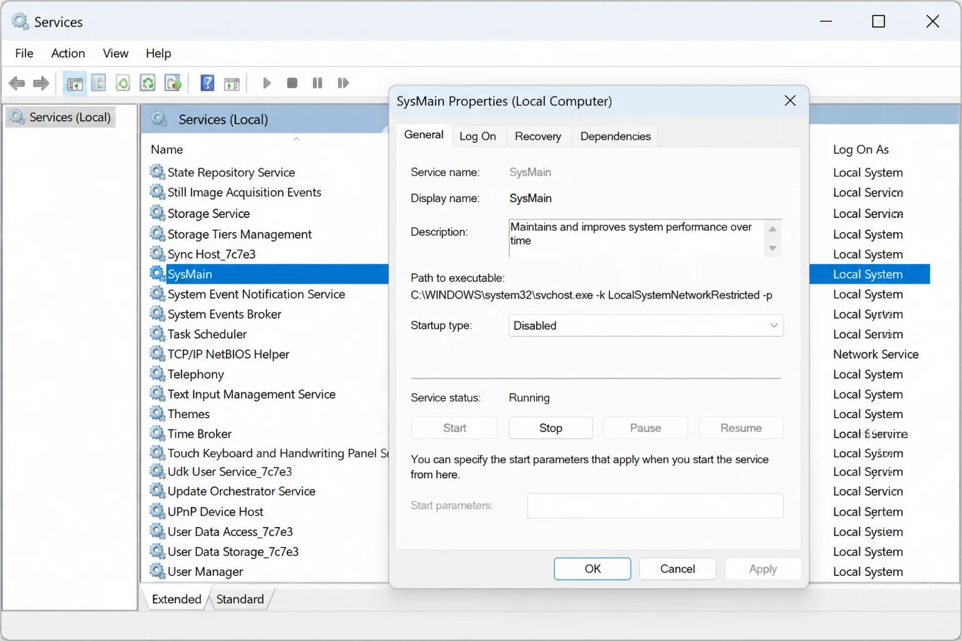Select the SysMain service row

pos(269,274)
